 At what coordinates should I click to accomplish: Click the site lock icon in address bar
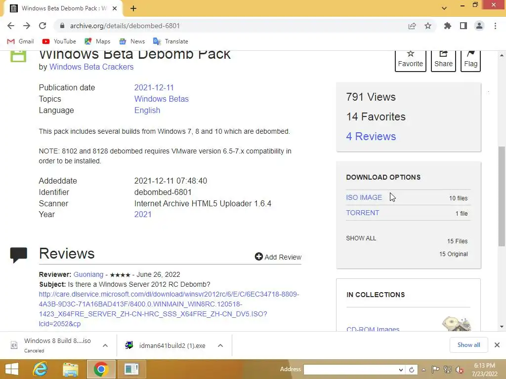click(62, 26)
